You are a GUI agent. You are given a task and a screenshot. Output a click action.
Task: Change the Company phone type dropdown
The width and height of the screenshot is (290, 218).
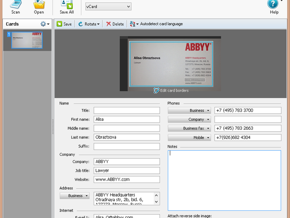pyautogui.click(x=189, y=120)
